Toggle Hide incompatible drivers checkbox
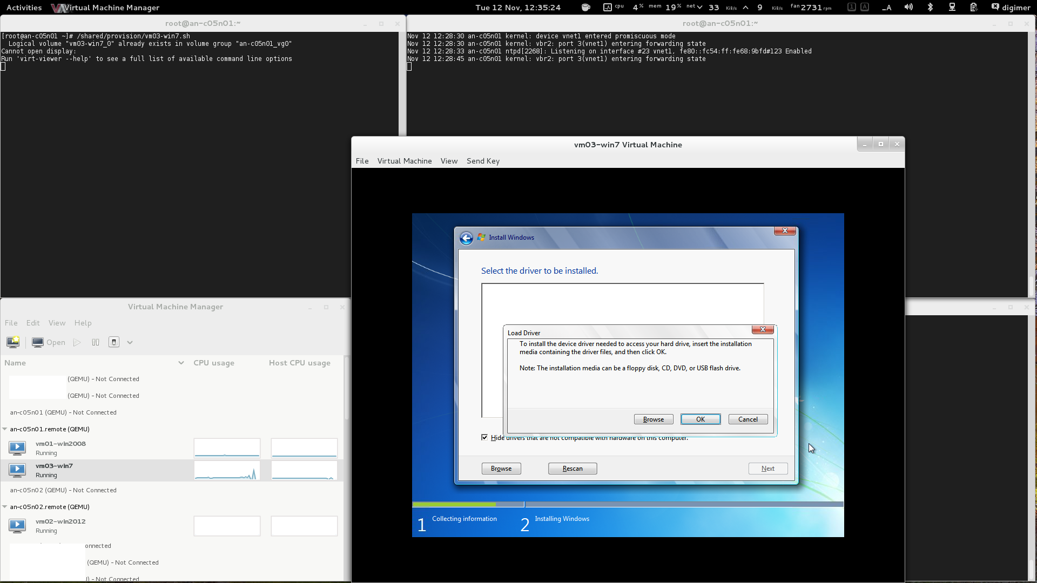Screen dimensions: 1037x583 click(484, 437)
